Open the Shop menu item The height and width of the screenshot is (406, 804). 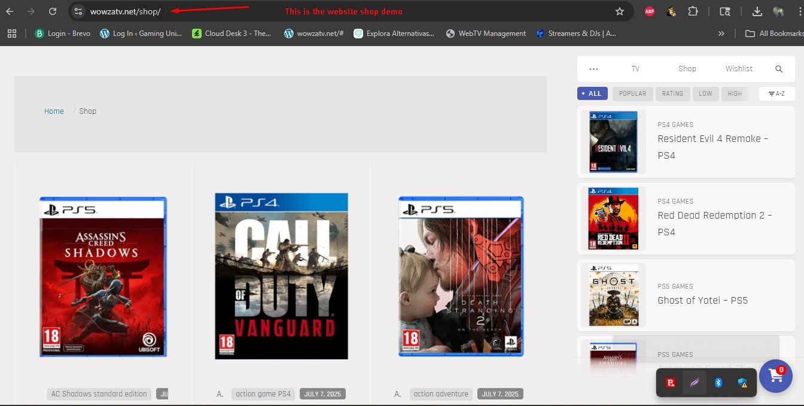tap(687, 69)
